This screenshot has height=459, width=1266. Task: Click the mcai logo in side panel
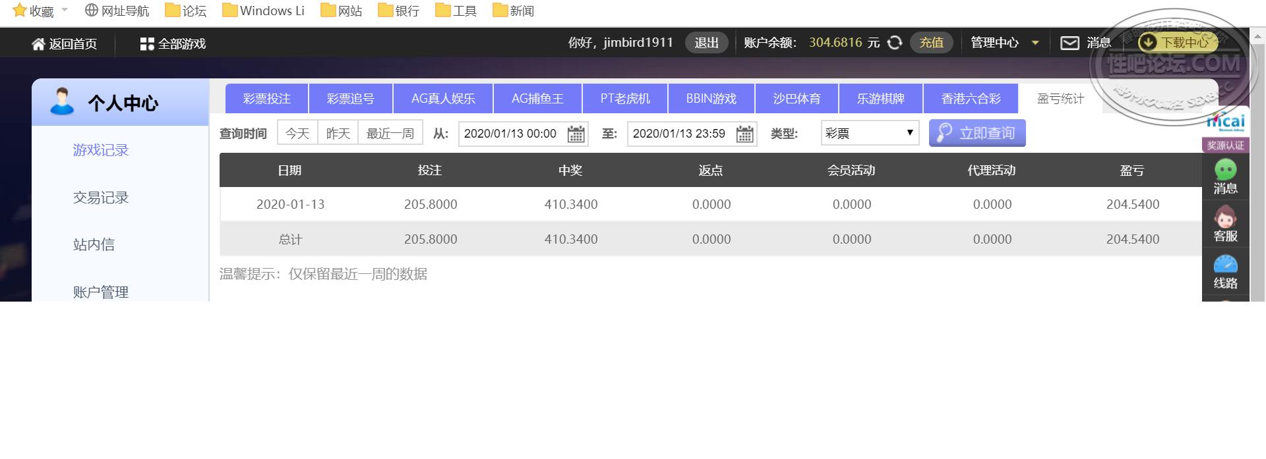tap(1225, 121)
